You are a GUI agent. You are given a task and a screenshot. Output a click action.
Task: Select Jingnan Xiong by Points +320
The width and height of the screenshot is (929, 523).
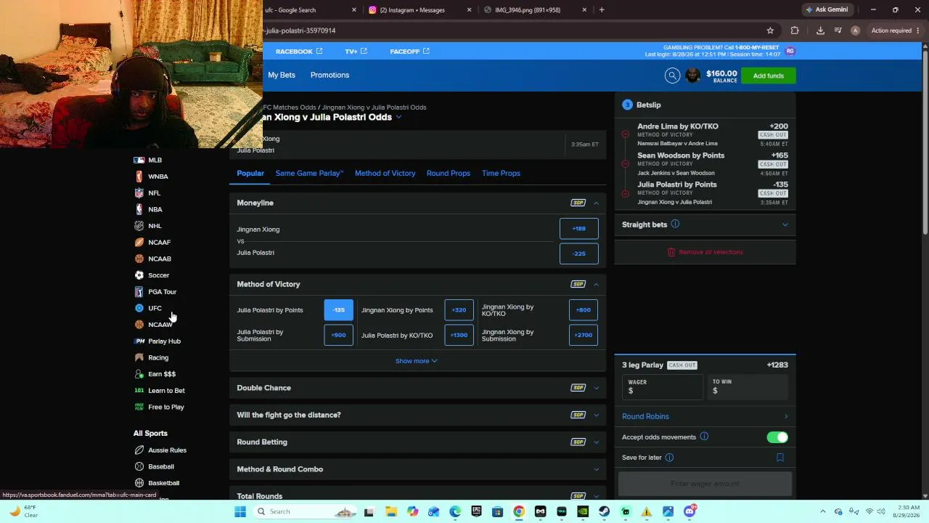point(459,310)
